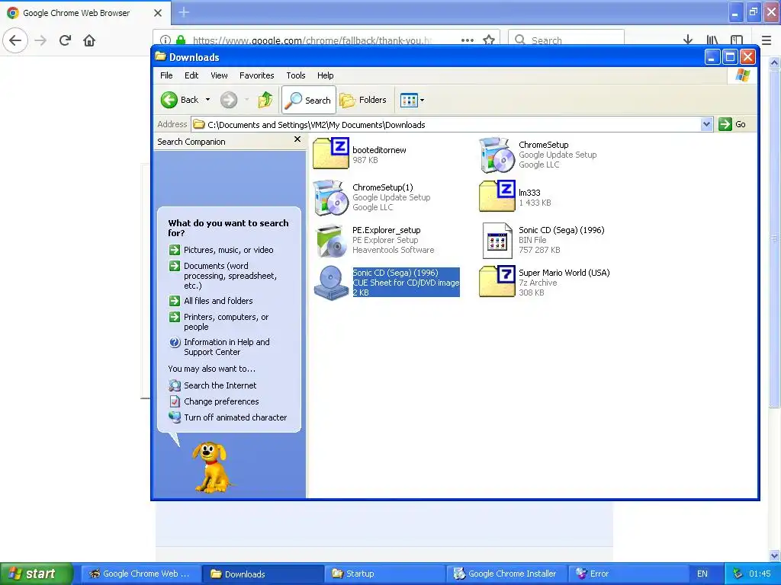The height and width of the screenshot is (585, 781).
Task: Click the browser reload icon
Action: (65, 40)
